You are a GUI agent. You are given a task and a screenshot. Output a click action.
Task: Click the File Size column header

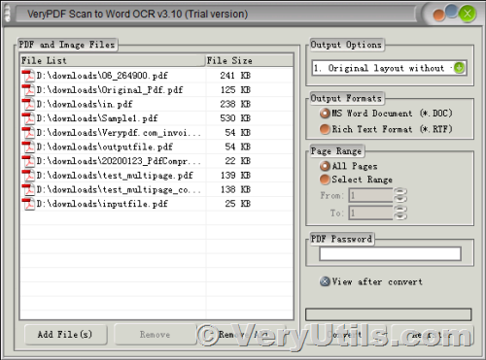coord(250,60)
